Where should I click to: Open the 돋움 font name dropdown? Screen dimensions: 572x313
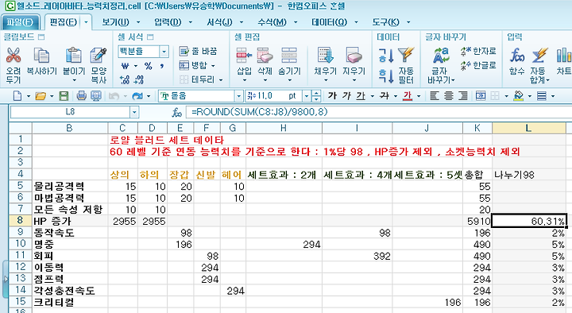238,96
